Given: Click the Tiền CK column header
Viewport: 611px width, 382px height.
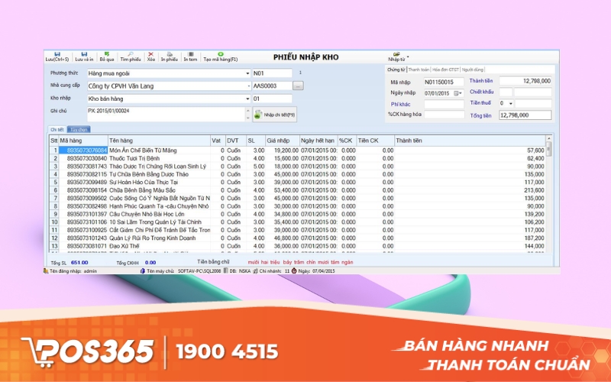Looking at the screenshot, I should (375, 141).
